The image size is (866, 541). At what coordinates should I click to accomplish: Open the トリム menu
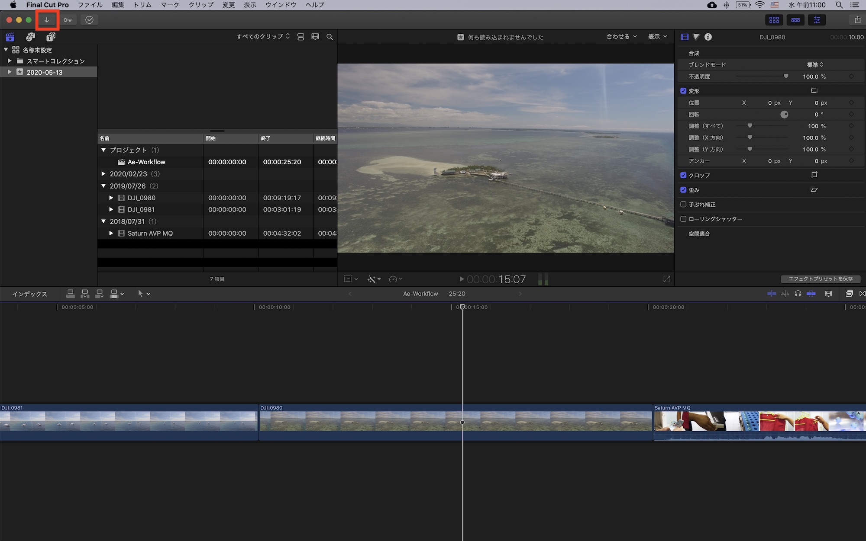click(x=142, y=5)
